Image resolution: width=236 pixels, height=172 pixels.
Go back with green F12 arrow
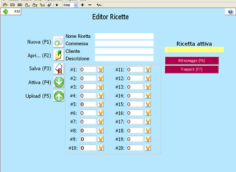point(6,12)
